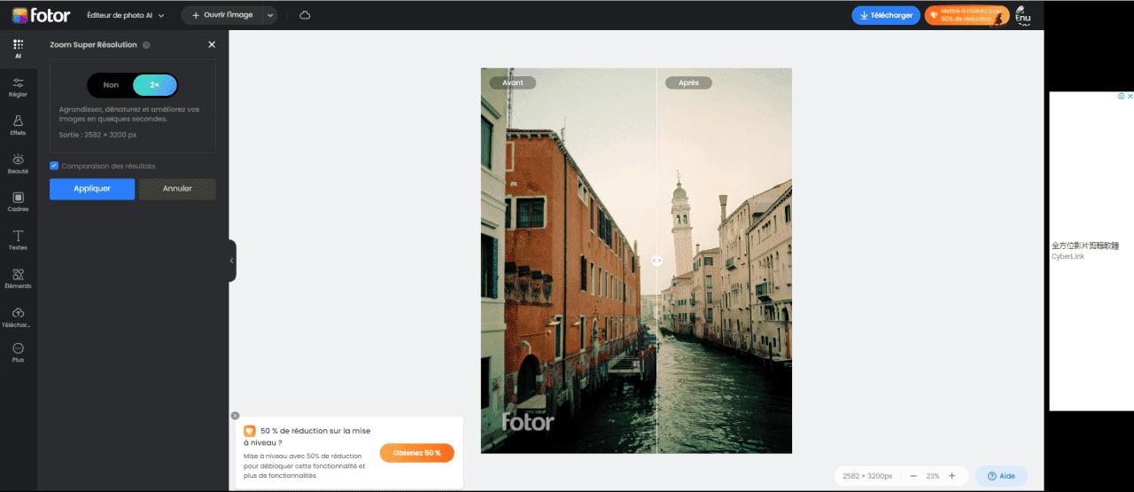Open the Aide help button
The width and height of the screenshot is (1134, 492).
pos(1002,476)
